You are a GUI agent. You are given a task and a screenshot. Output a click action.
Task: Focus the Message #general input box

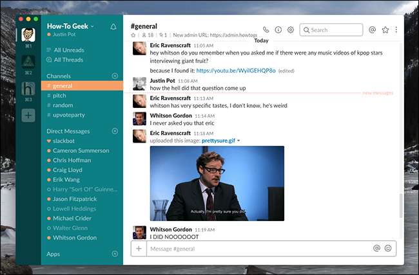[260, 249]
